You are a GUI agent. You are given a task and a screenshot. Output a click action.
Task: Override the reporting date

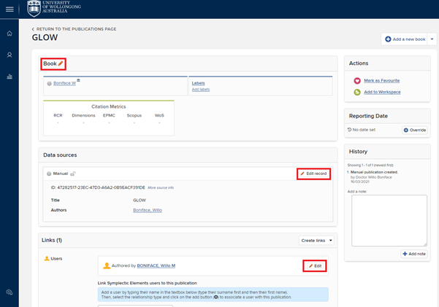415,130
